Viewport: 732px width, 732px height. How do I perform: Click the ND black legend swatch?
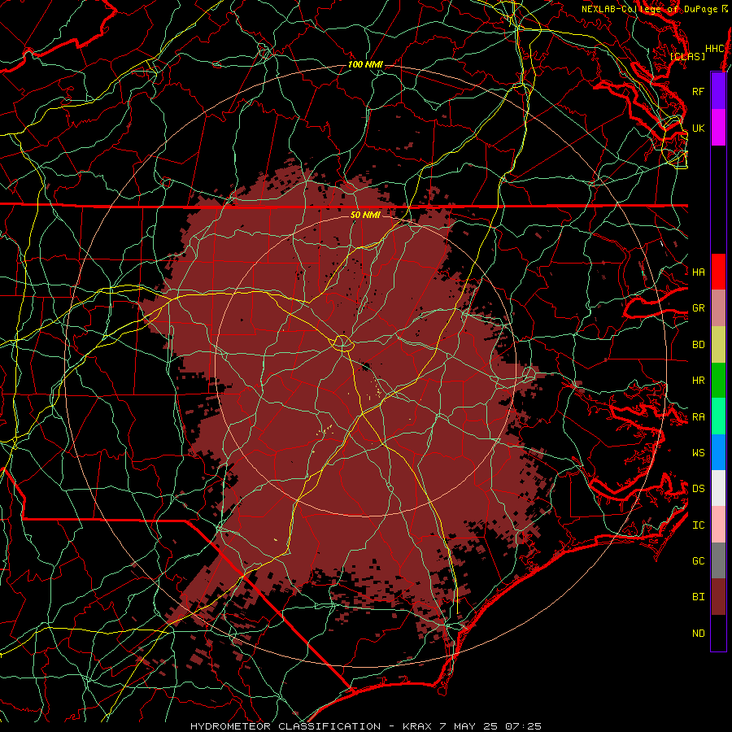[718, 633]
